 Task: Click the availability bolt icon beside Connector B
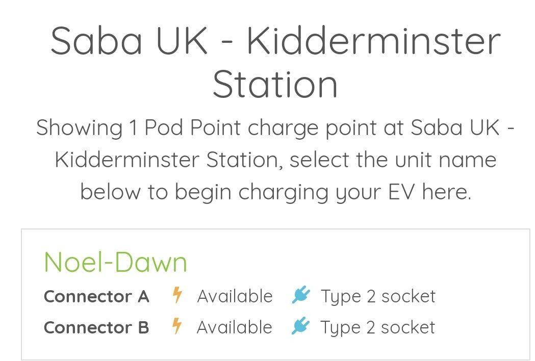coord(177,327)
